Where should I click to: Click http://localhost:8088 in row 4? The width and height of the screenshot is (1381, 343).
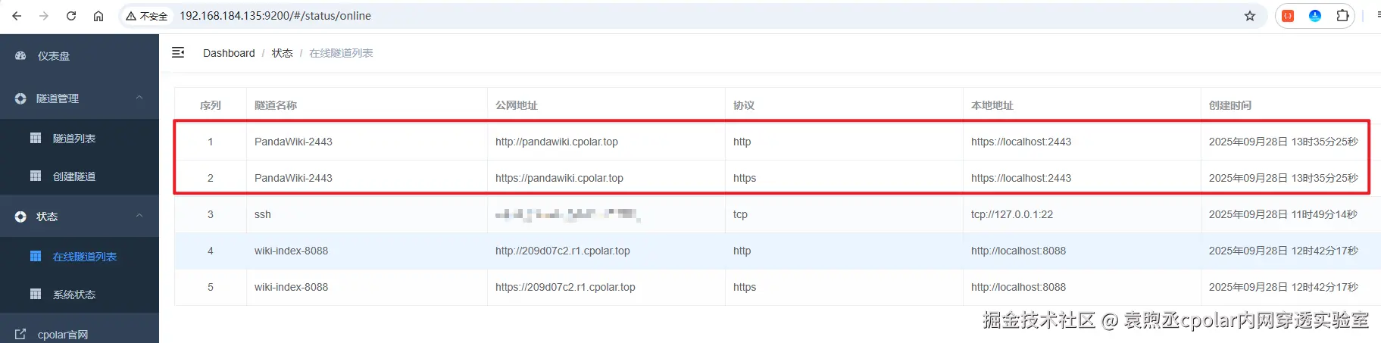pyautogui.click(x=1018, y=251)
